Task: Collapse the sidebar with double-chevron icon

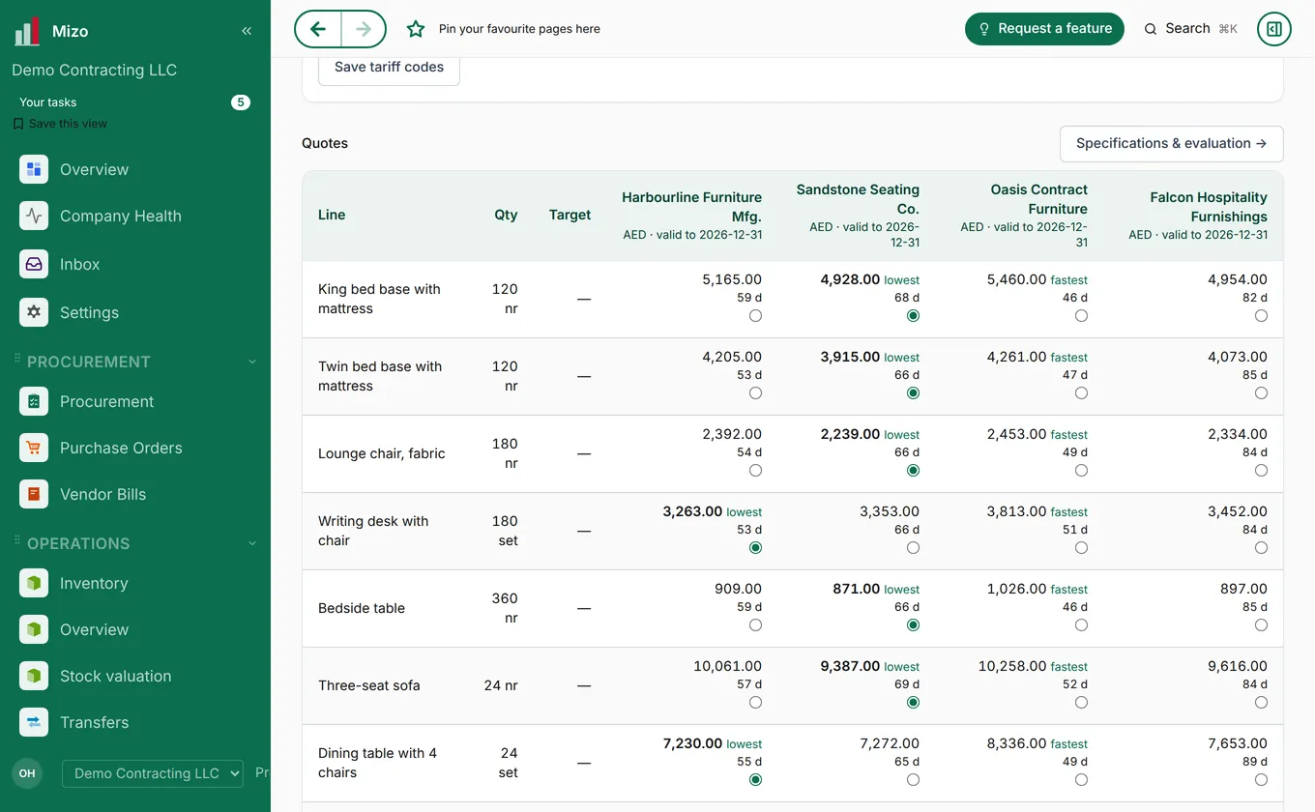Action: tap(247, 31)
